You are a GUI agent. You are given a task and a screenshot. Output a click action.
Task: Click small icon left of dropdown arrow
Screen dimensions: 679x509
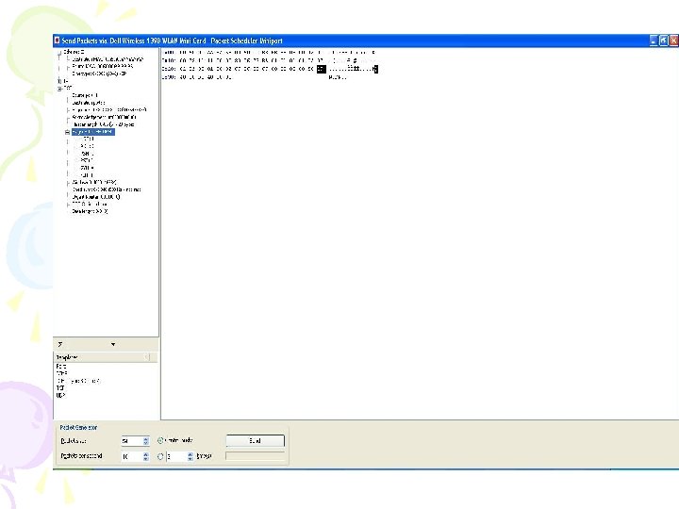click(x=60, y=345)
